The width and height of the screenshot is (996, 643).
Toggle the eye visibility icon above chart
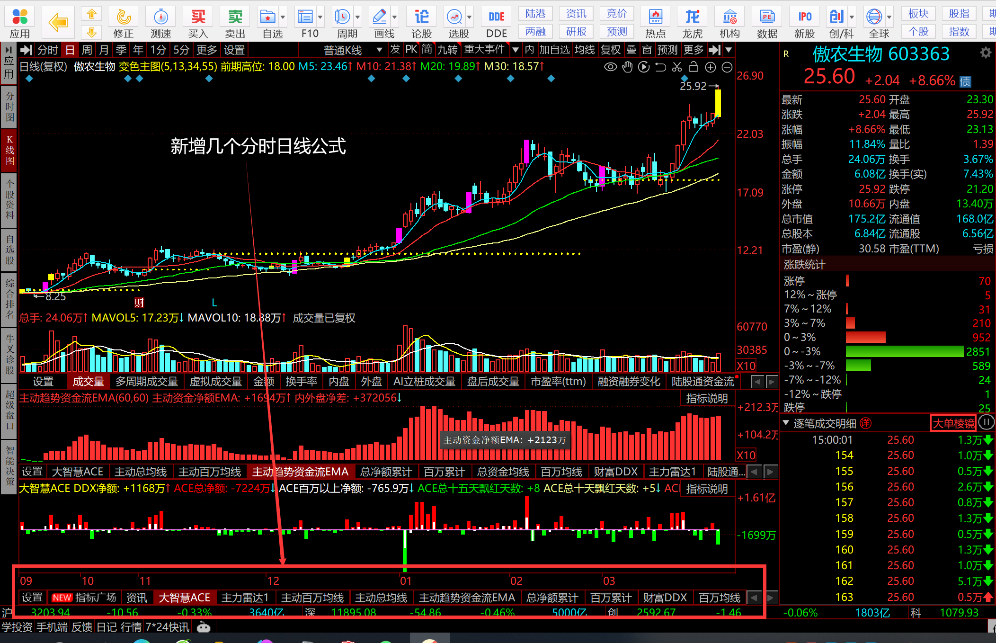tap(611, 67)
